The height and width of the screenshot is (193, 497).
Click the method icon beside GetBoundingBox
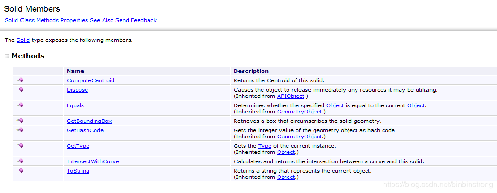pos(20,121)
